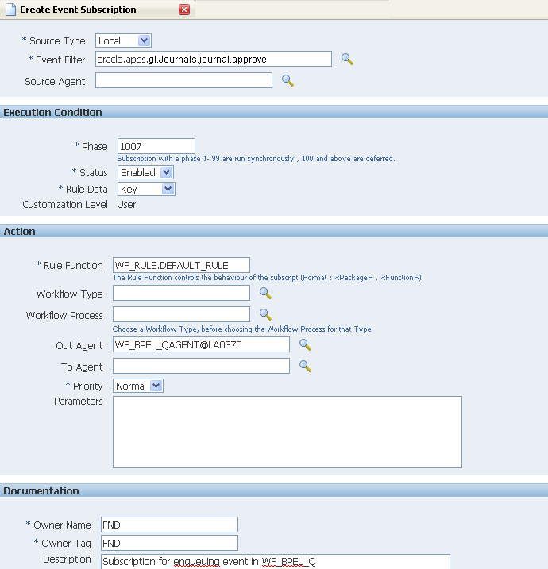Click the Owner Name field

click(169, 525)
